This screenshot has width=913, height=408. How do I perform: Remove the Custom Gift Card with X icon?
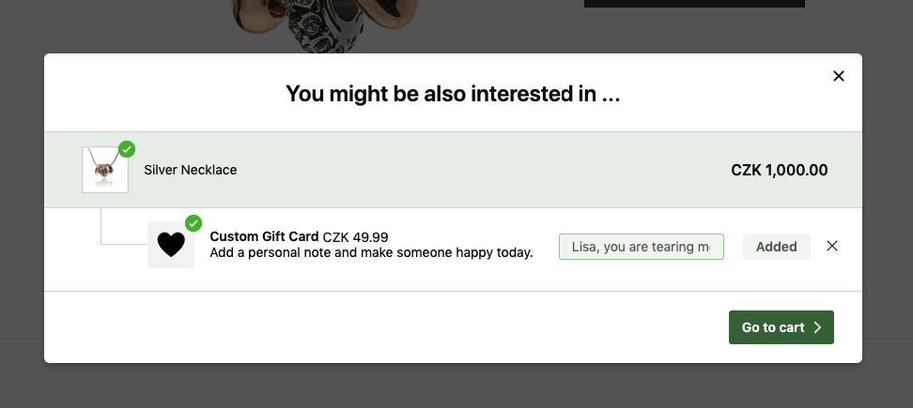(832, 246)
